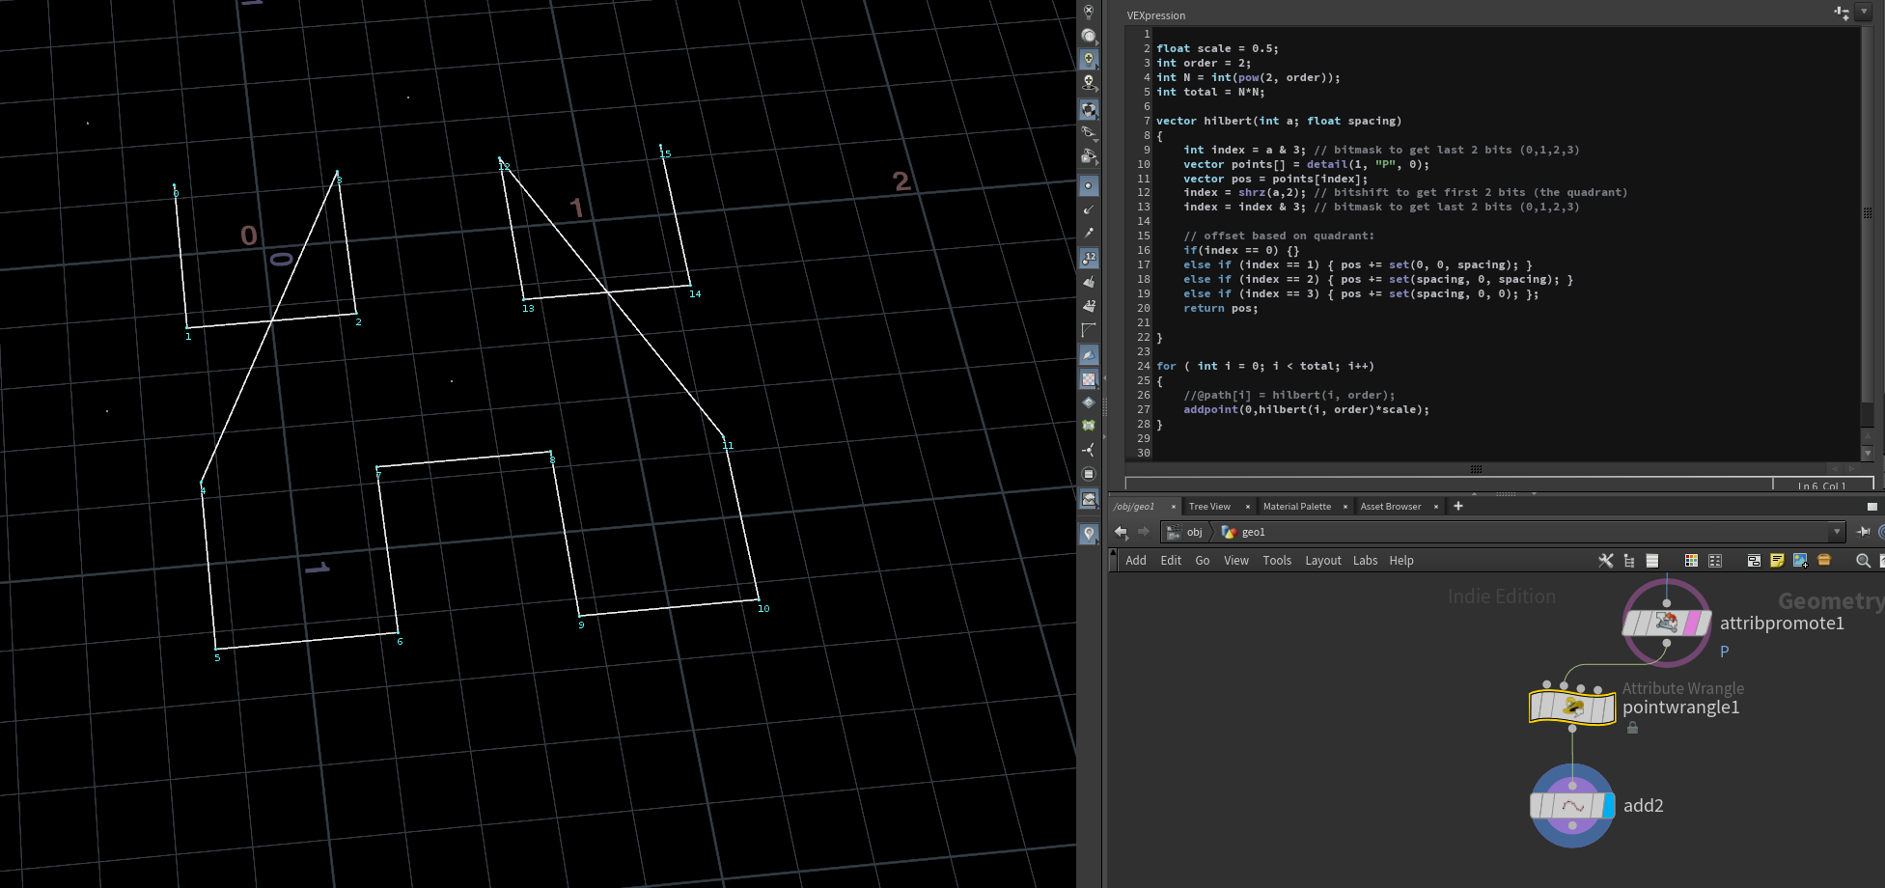Screen dimensions: 1885x888
Task: Add a new pane tab with plus
Action: point(1458,506)
